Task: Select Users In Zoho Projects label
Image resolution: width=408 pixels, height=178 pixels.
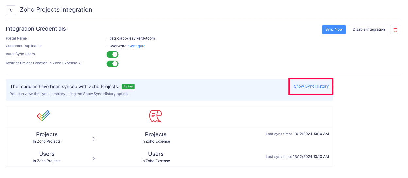Action: point(47,157)
